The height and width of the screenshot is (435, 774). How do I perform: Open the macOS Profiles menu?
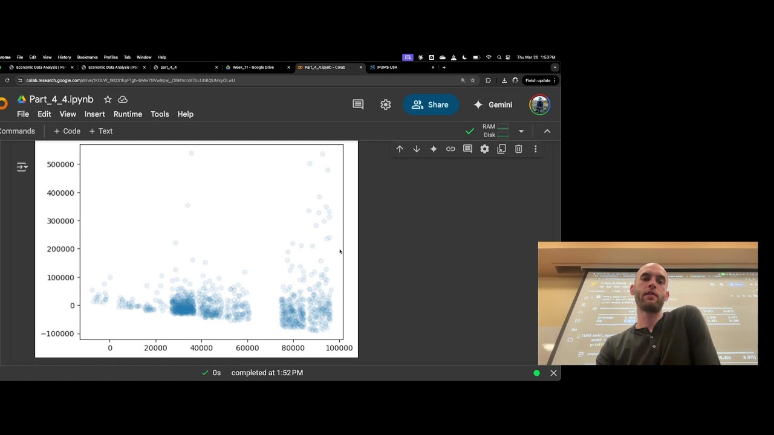[x=111, y=57]
